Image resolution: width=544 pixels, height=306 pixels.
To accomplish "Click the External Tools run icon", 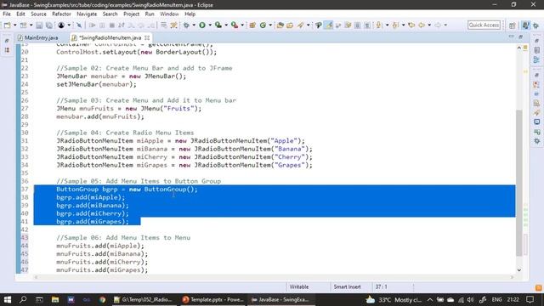I will pos(235,25).
